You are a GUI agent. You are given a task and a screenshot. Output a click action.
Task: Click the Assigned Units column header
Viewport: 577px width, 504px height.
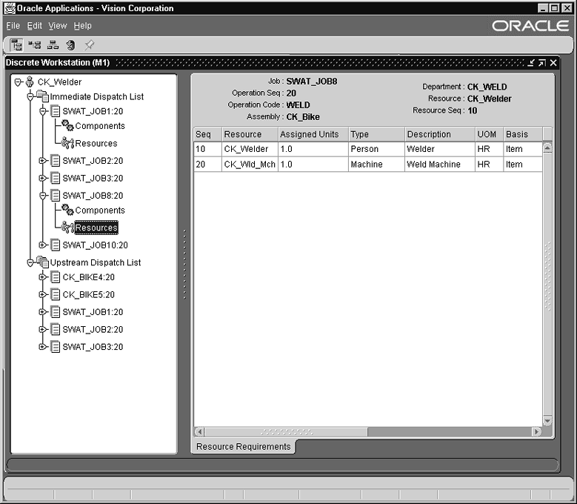[x=313, y=134]
